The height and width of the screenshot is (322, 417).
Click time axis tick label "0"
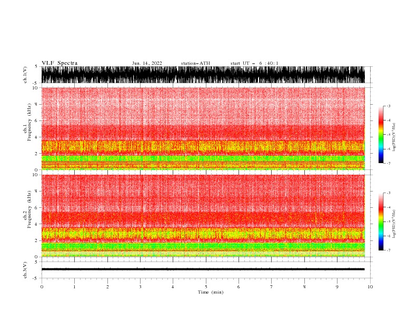pos(42,287)
